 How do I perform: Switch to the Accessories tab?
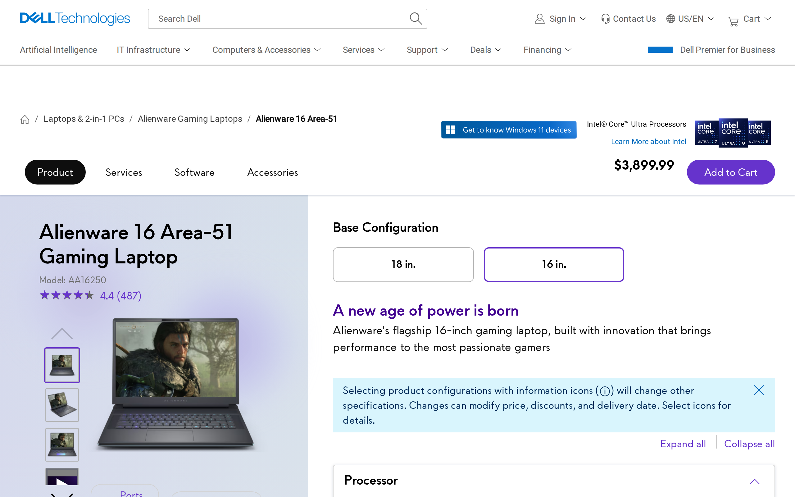(273, 172)
